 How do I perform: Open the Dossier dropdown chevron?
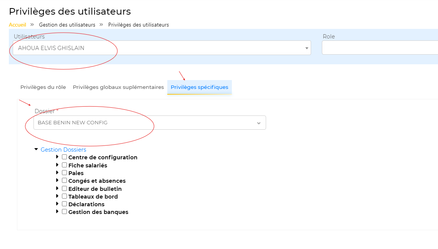(x=259, y=123)
